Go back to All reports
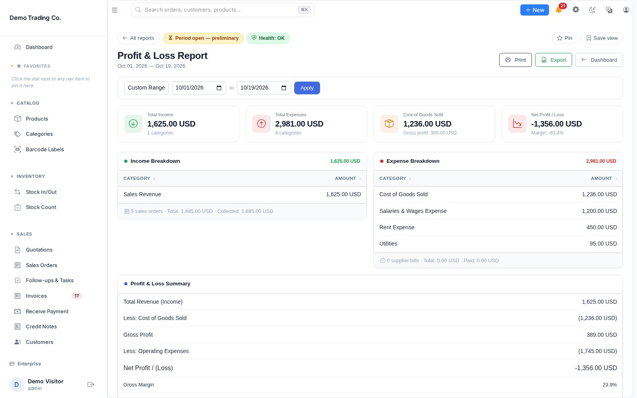 [x=139, y=38]
